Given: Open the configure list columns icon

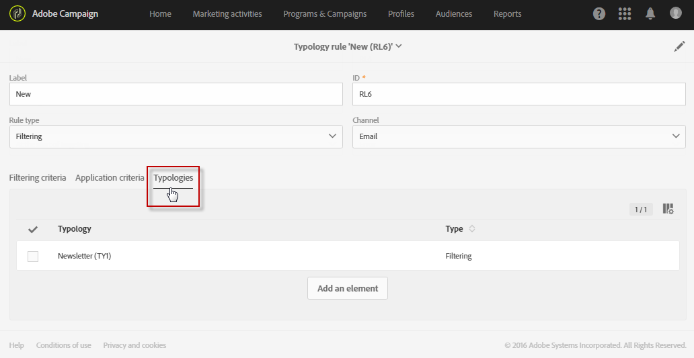Looking at the screenshot, I should (668, 209).
